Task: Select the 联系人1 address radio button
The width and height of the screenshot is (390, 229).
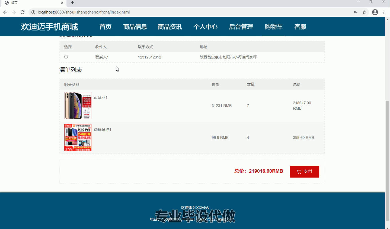Action: 66,57
